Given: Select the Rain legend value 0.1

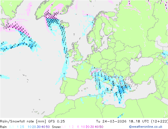Looking at the screenshot, I should (11, 127).
